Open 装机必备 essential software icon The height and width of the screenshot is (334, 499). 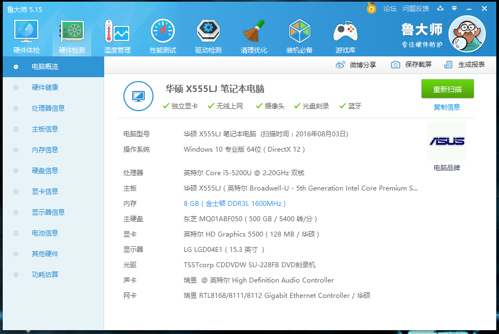[x=299, y=36]
